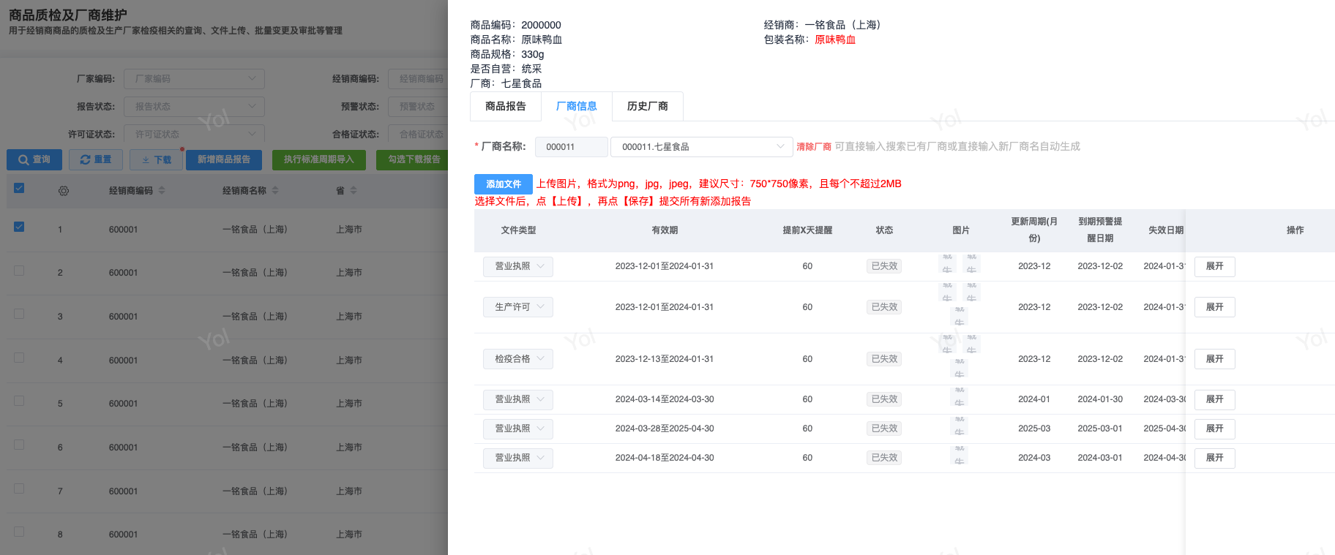
Task: Click the 查询 search button with magnifier
Action: (x=34, y=159)
